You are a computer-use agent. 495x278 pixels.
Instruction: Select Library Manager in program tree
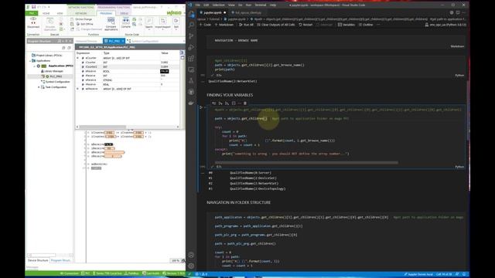click(52, 71)
